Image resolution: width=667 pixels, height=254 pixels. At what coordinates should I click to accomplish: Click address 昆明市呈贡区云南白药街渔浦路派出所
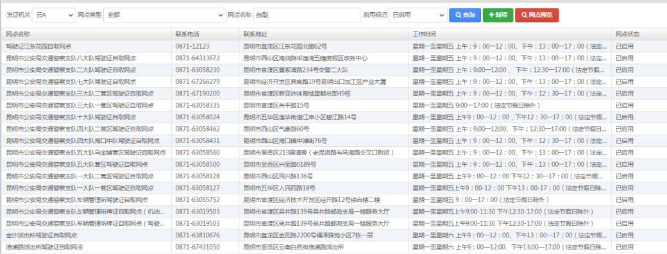tap(294, 247)
